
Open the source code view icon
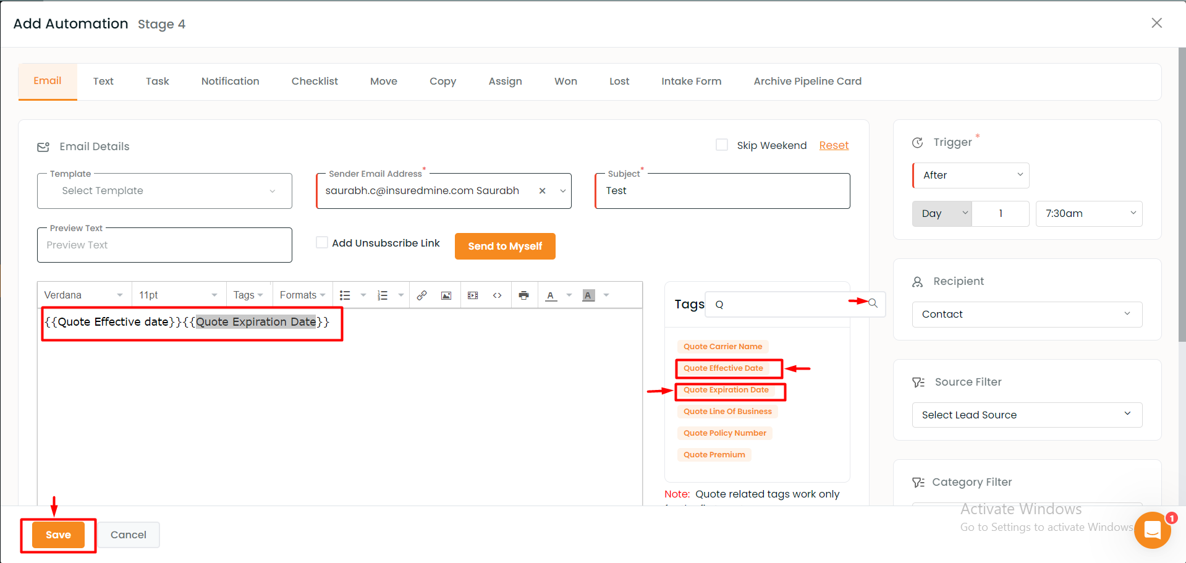(497, 295)
